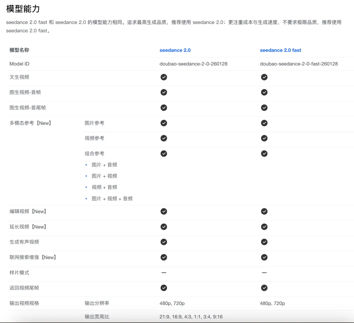The image size is (354, 323).
Task: Click 图片参考 checkmark in seedance 2.0 column
Action: 164,123
